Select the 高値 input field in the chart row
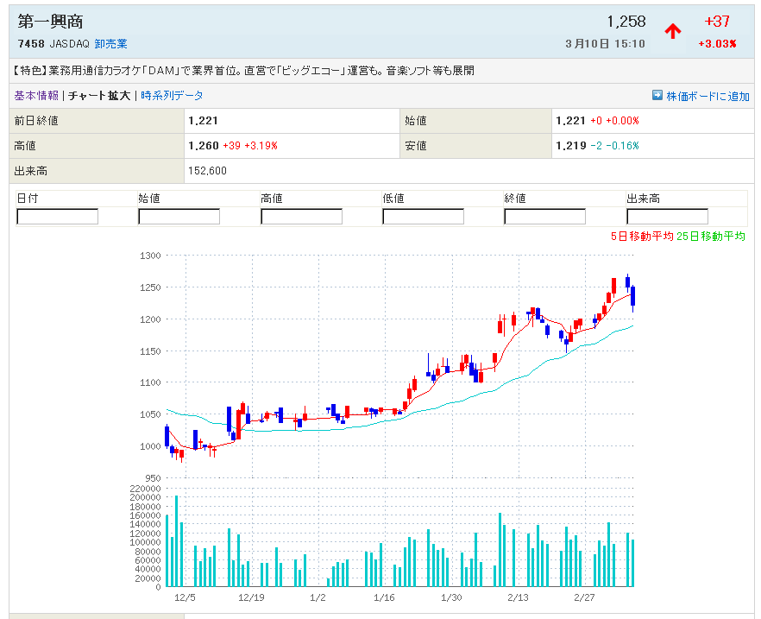 [301, 217]
